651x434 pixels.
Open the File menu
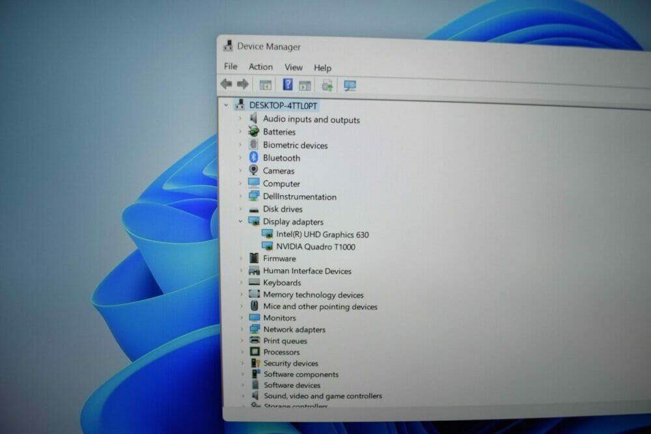point(230,66)
